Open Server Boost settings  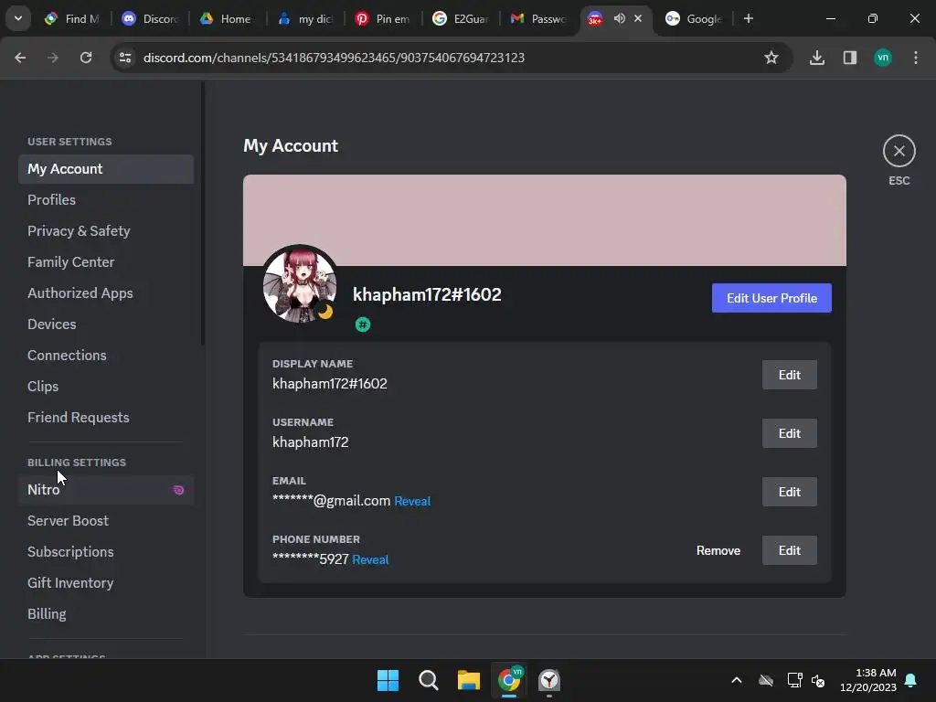[106, 521]
